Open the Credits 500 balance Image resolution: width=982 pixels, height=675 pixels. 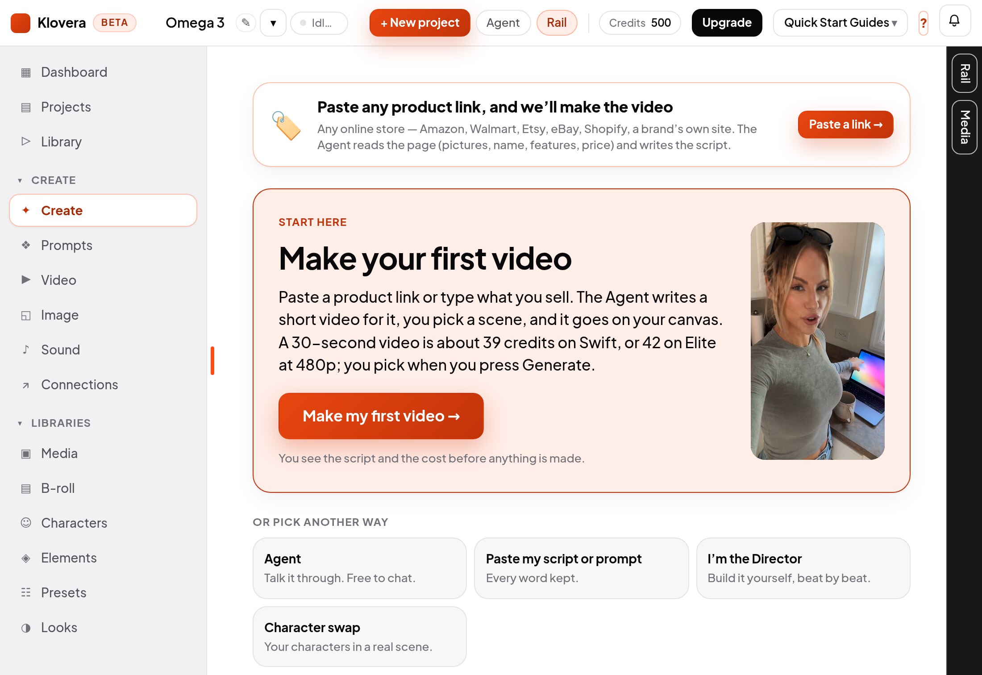click(640, 23)
